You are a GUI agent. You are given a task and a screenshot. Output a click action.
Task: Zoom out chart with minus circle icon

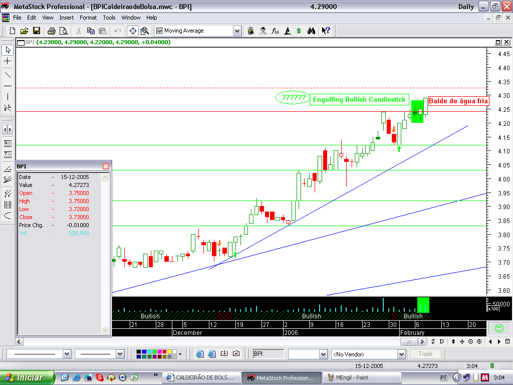pyautogui.click(x=470, y=341)
